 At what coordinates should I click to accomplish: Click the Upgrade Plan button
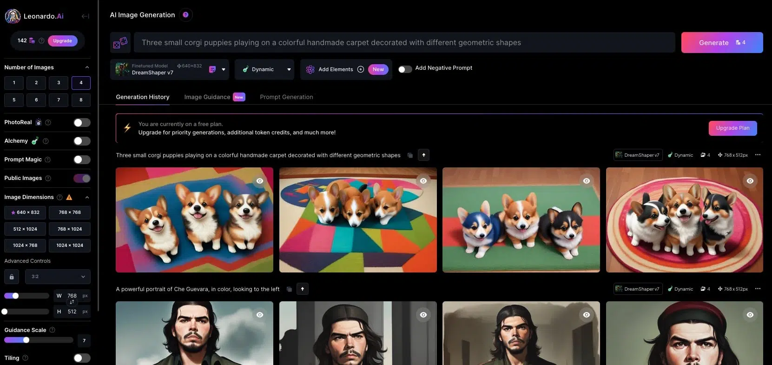tap(732, 128)
